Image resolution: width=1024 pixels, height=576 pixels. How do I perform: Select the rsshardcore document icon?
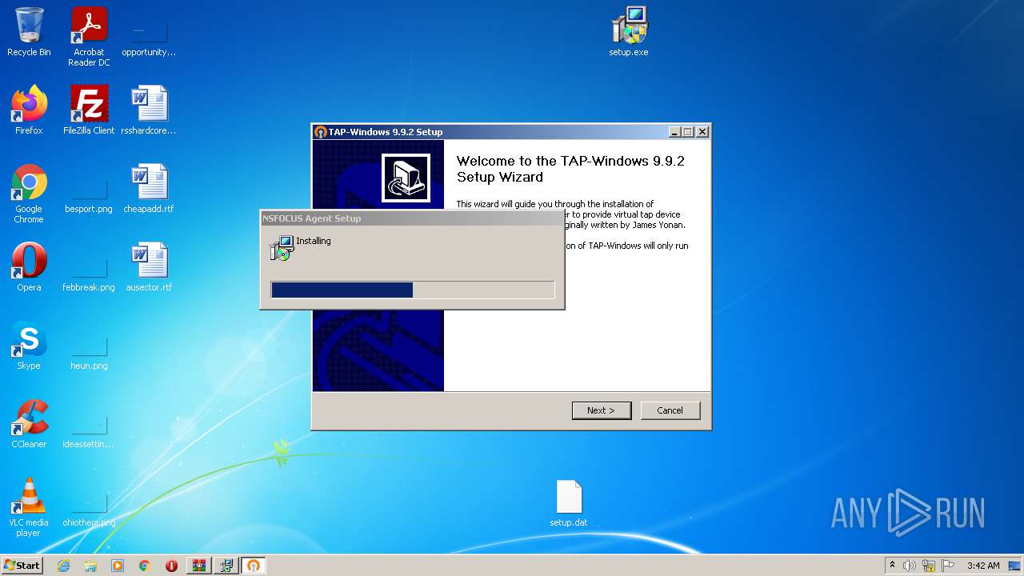coord(149,110)
